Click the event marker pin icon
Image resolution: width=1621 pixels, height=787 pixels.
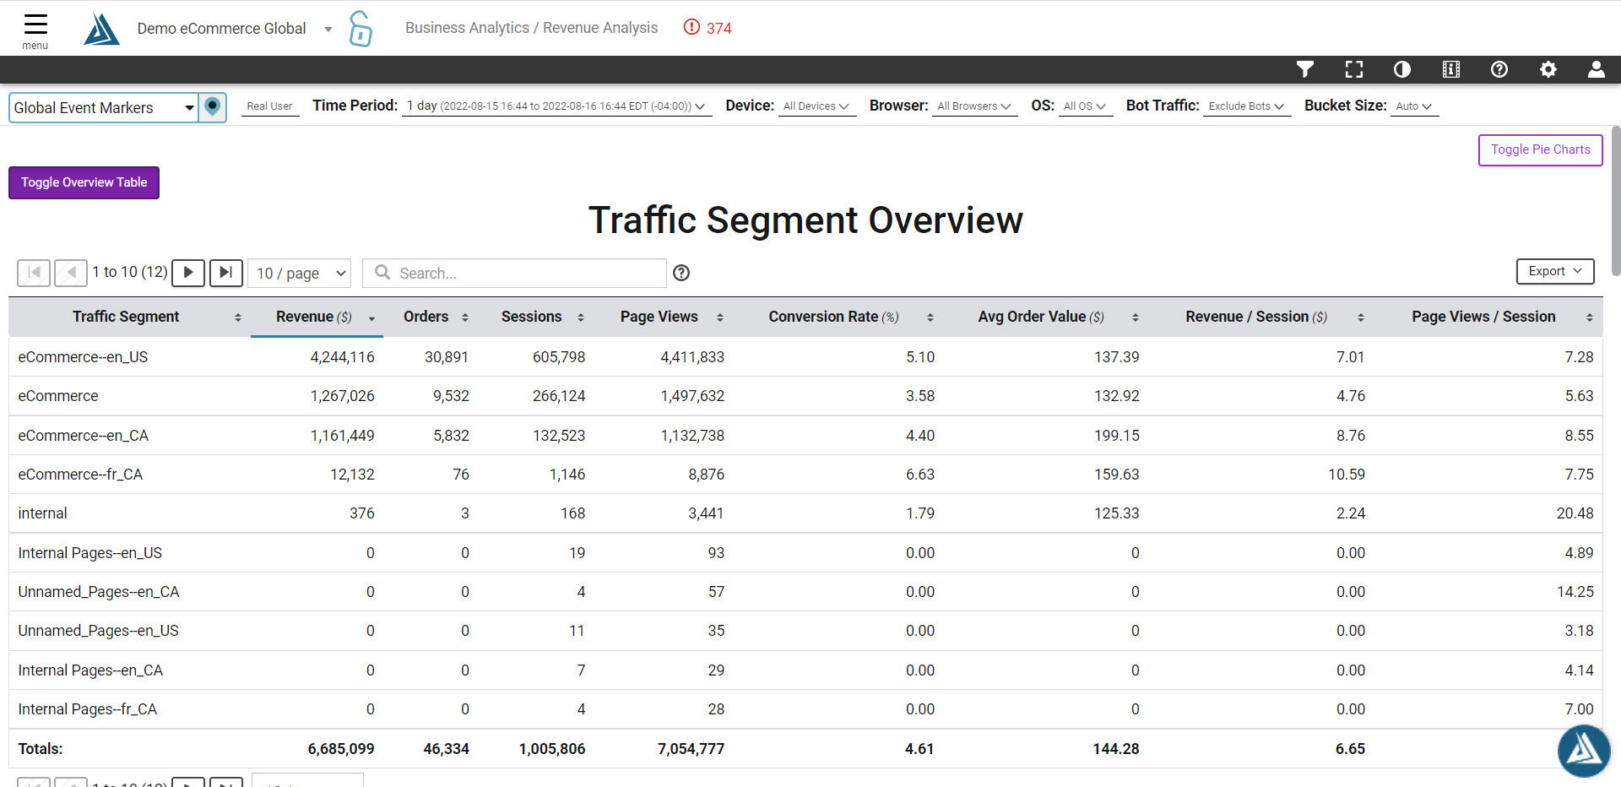(x=213, y=107)
